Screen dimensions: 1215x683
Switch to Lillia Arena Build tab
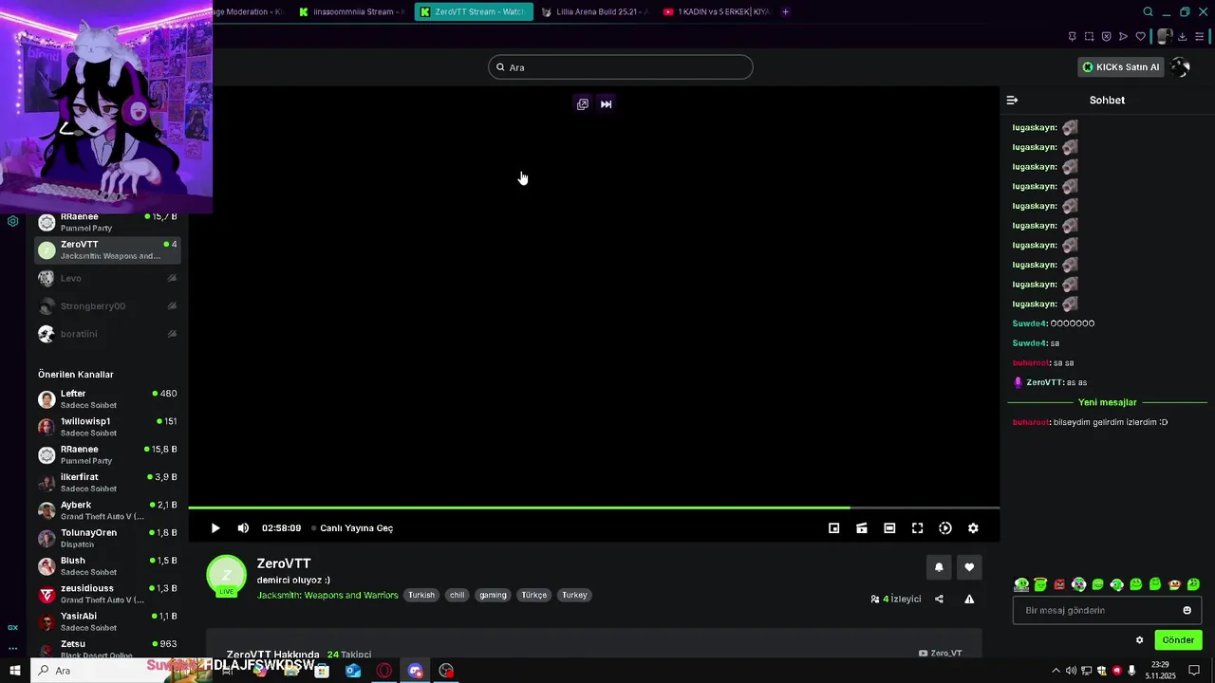(x=595, y=11)
